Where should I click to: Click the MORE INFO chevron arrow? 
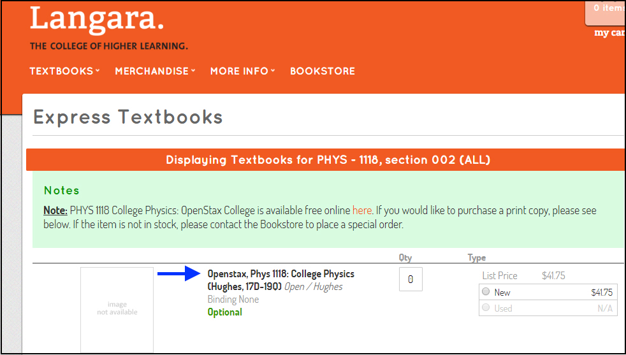pyautogui.click(x=273, y=71)
